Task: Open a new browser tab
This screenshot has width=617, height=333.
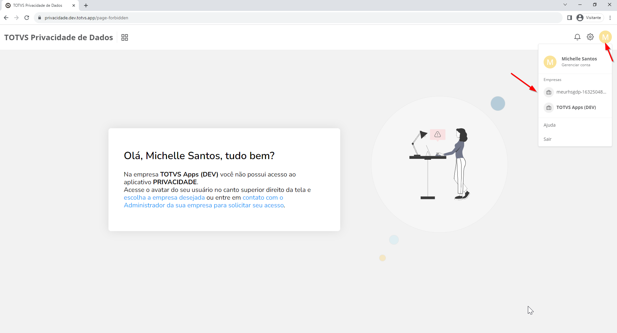Action: tap(86, 5)
